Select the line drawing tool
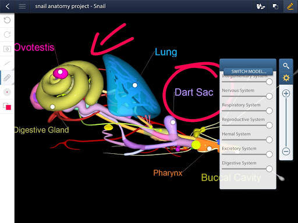This screenshot has height=223, width=298. click(7, 63)
